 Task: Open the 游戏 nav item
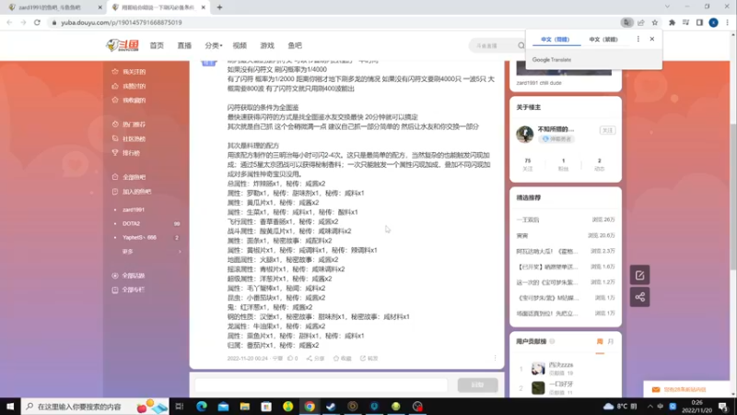pos(267,45)
